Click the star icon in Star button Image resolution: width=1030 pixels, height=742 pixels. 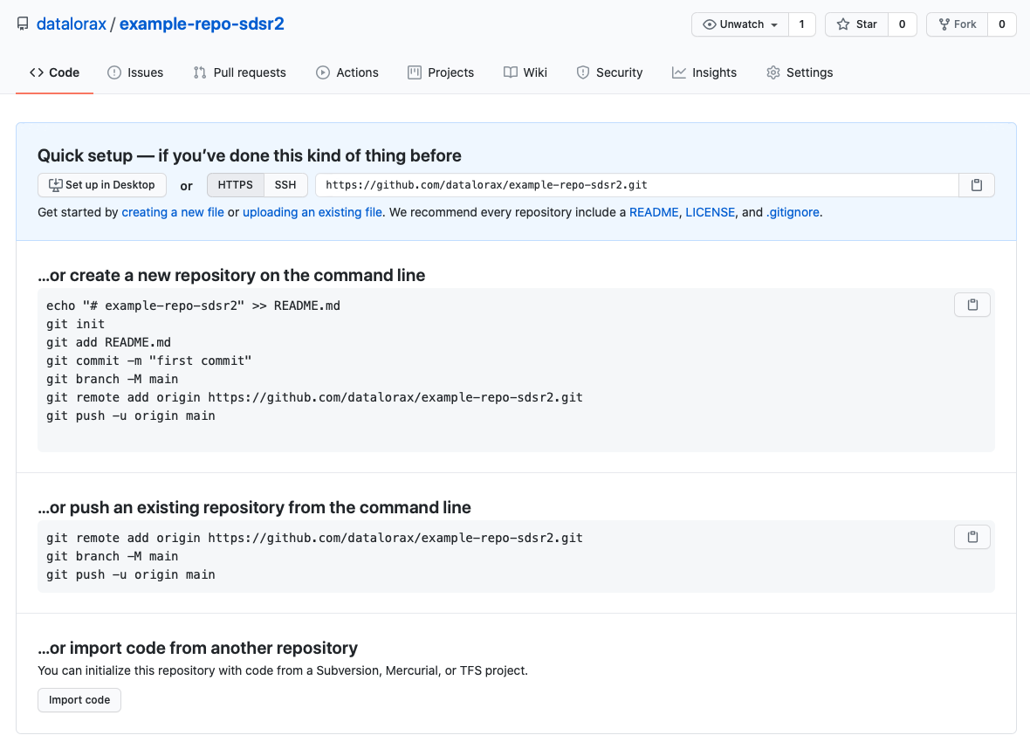843,24
